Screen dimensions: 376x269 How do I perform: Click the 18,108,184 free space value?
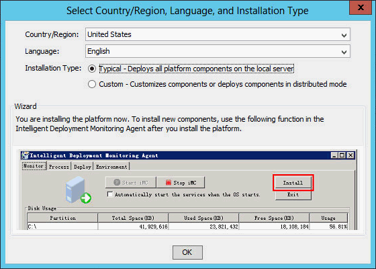coord(294,227)
